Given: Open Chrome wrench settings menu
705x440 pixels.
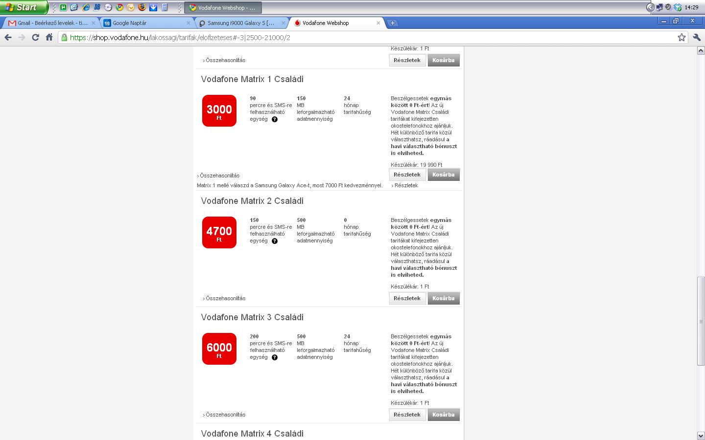Looking at the screenshot, I should (x=697, y=37).
